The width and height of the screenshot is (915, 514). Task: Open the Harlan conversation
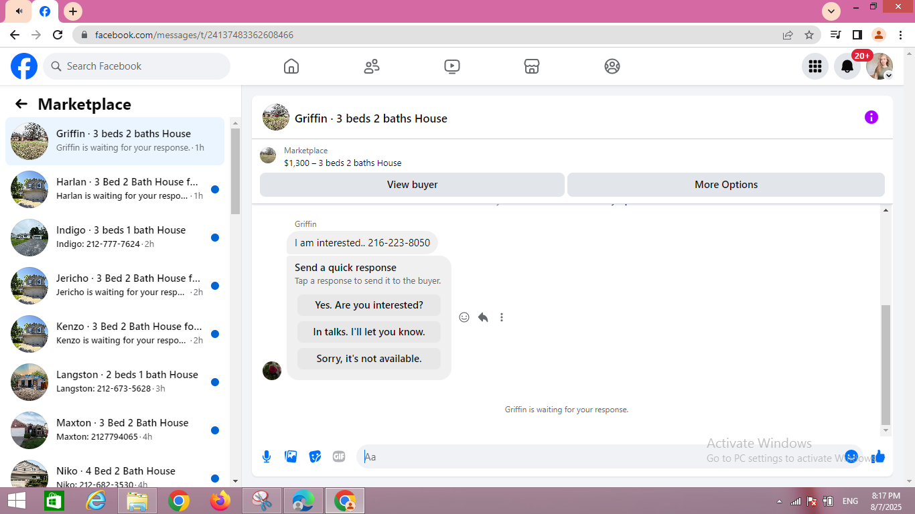(115, 189)
